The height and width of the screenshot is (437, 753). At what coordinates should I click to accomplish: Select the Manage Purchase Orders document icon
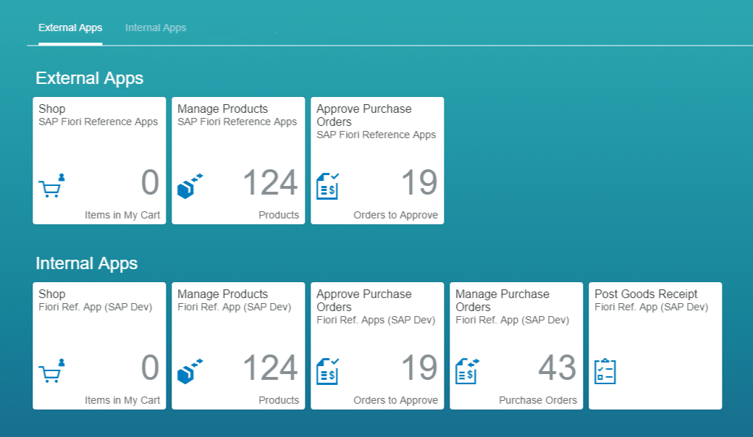[466, 371]
